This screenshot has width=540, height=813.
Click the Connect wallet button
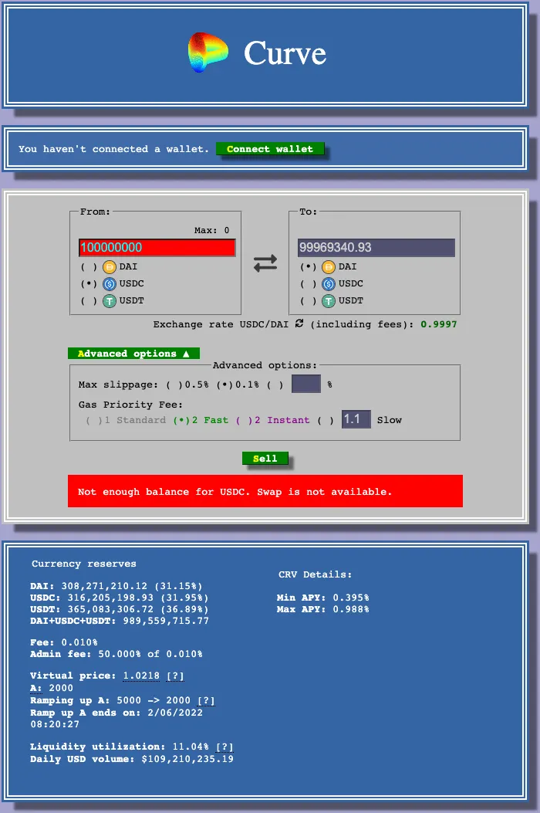coord(270,149)
